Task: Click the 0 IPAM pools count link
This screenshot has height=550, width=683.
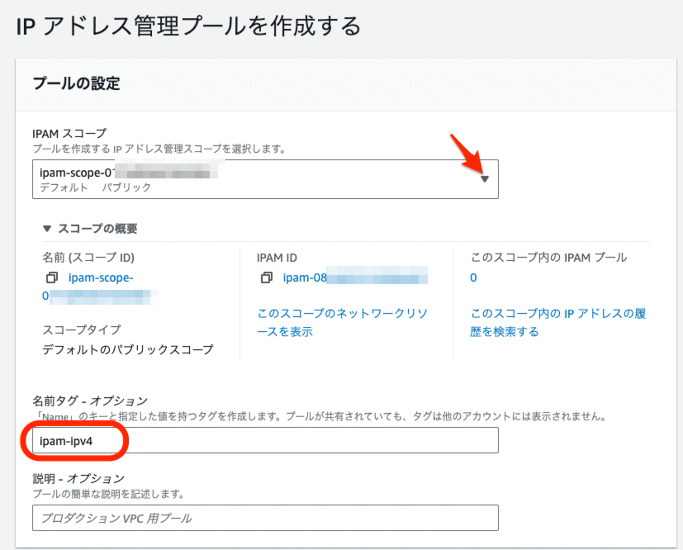Action: [473, 278]
